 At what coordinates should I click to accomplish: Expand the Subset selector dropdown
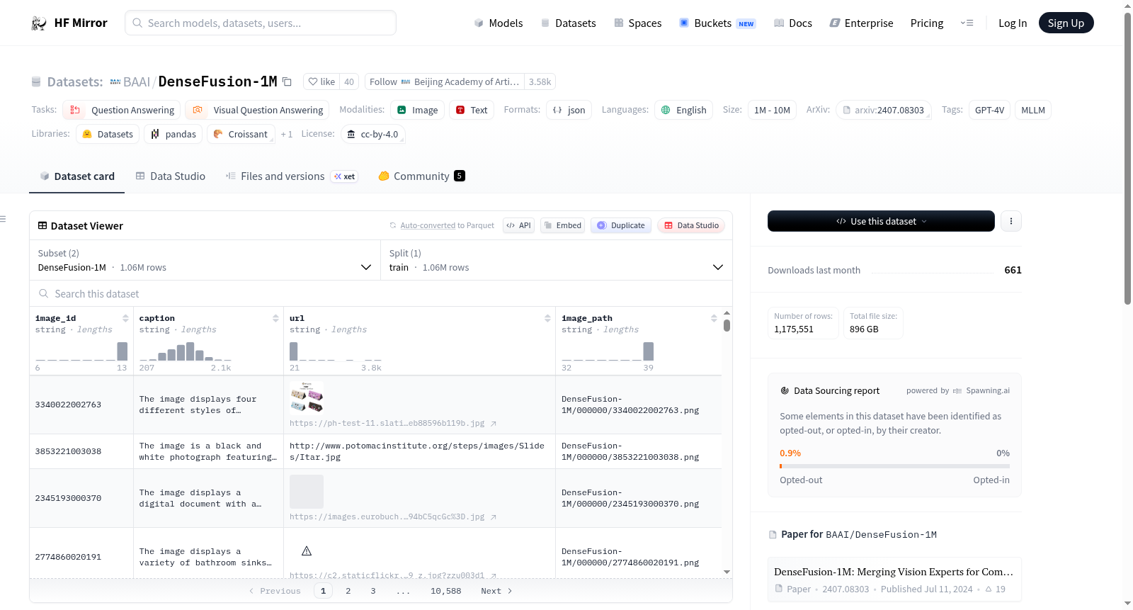(205, 260)
